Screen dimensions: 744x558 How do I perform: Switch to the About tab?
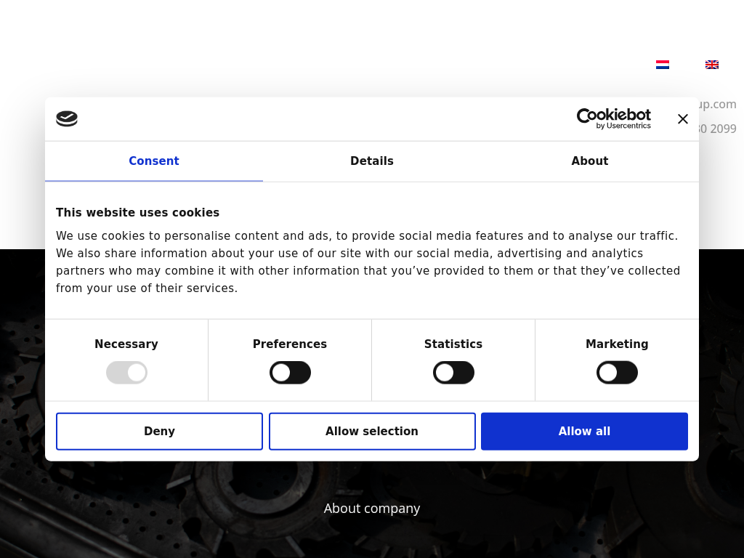pos(589,161)
